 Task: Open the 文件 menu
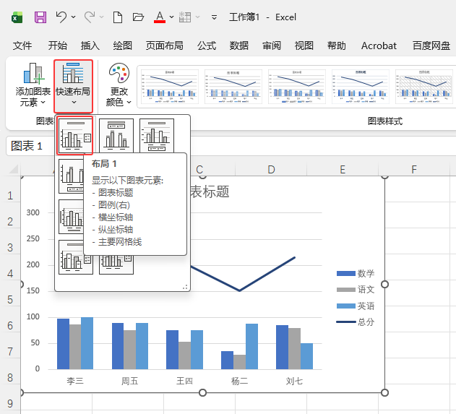pyautogui.click(x=22, y=46)
